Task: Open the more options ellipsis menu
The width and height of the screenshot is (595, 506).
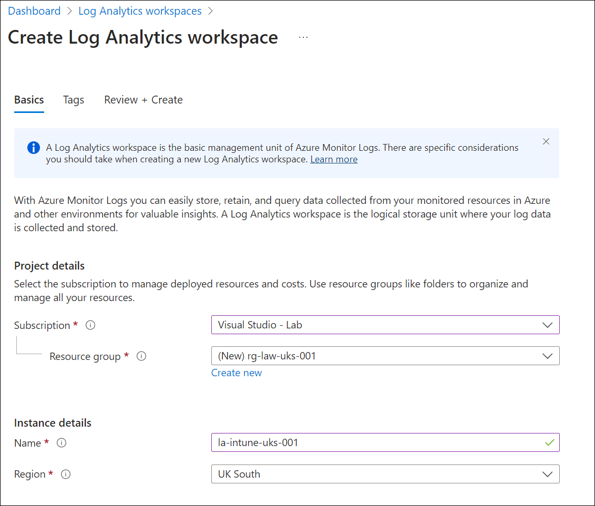Action: pos(303,37)
